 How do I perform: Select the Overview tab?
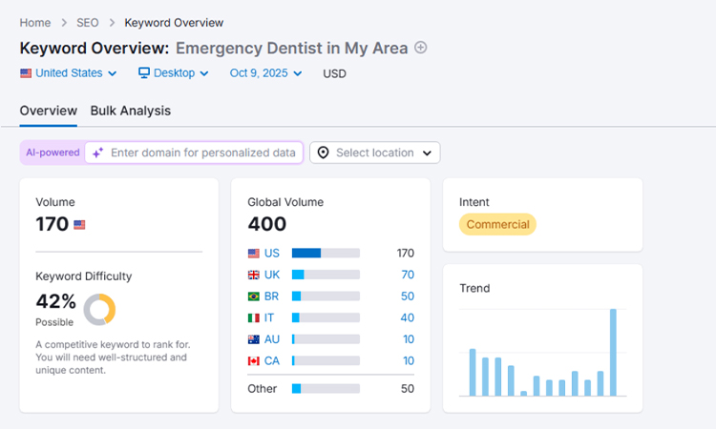pos(48,111)
